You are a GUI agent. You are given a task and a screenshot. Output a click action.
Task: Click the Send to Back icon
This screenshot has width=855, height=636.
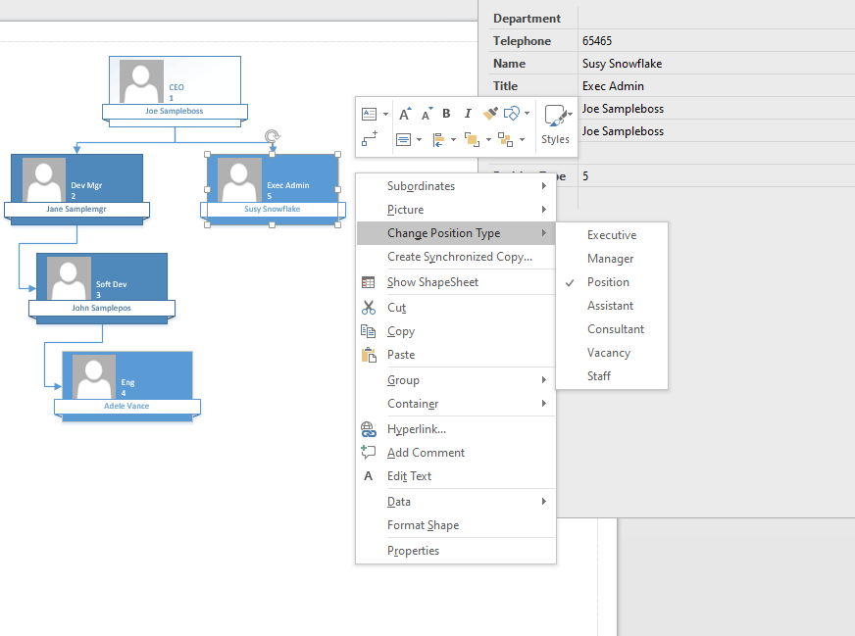pyautogui.click(x=506, y=139)
